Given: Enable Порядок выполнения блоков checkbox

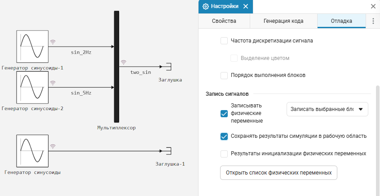Looking at the screenshot, I should 224,75.
